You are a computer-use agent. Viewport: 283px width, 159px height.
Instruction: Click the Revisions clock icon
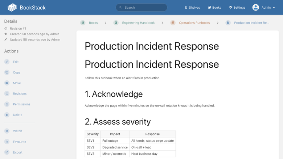[x=7, y=94]
